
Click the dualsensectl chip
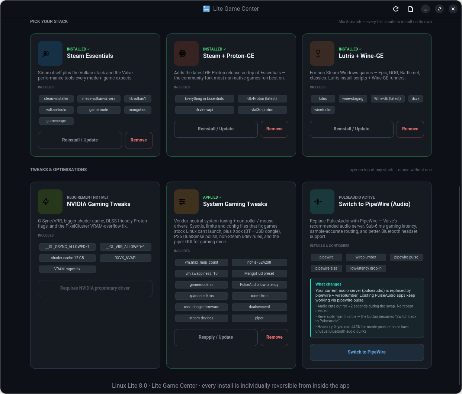pyautogui.click(x=259, y=307)
